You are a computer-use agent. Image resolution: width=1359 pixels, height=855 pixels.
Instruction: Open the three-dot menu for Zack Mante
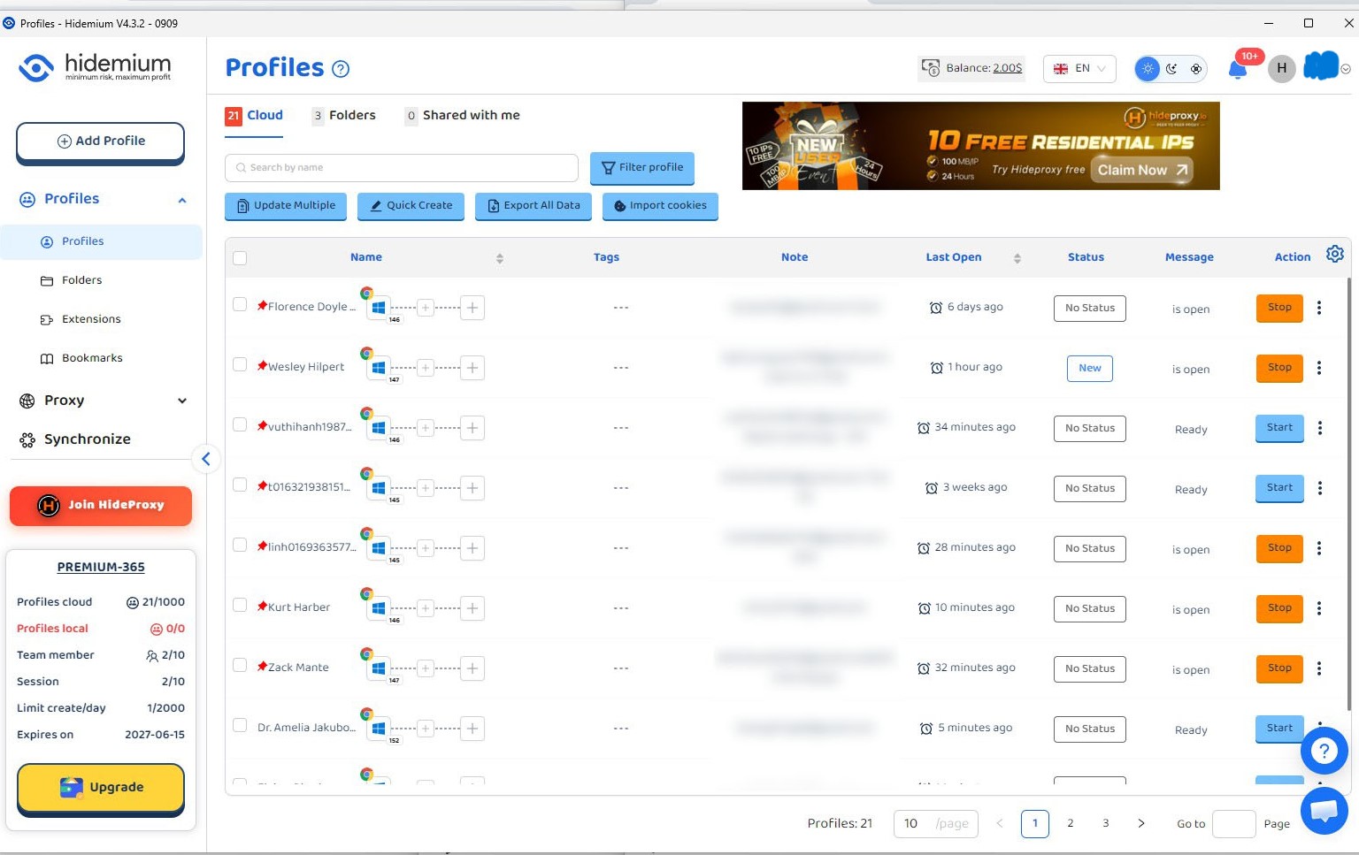1319,668
